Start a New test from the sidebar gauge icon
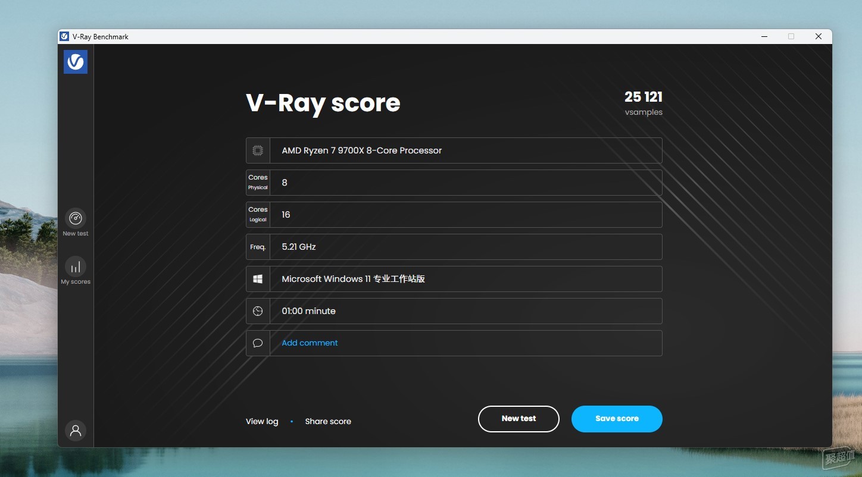 [76, 218]
